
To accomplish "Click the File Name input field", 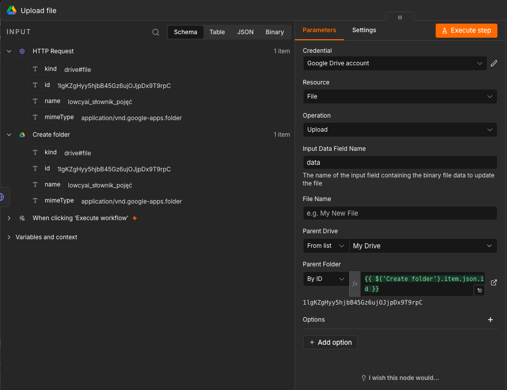I will [399, 213].
